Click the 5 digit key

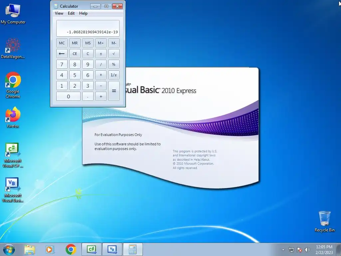75,75
